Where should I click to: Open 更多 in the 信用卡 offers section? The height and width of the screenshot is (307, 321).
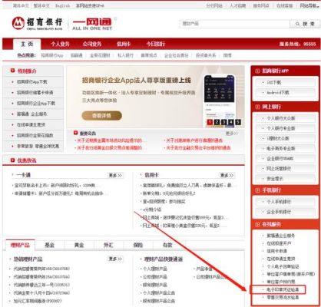227,175
